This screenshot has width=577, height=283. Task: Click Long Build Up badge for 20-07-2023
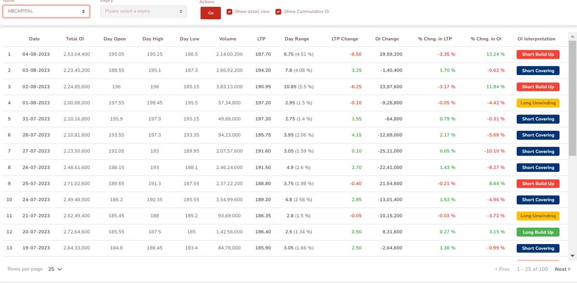pyautogui.click(x=538, y=232)
